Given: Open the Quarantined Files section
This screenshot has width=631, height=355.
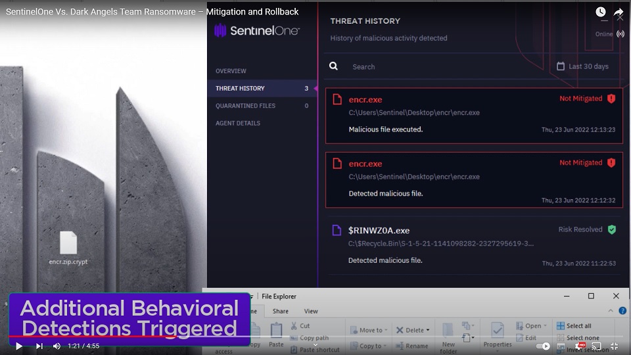Looking at the screenshot, I should (x=245, y=106).
